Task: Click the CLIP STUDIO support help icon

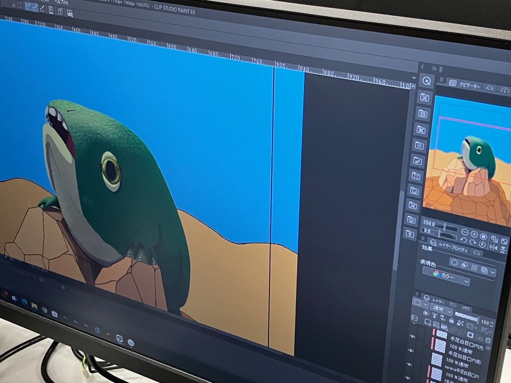Action: 60,11
